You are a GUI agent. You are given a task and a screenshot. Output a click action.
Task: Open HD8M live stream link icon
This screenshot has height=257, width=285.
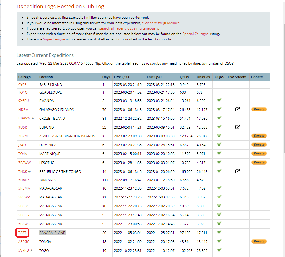tap(238, 109)
